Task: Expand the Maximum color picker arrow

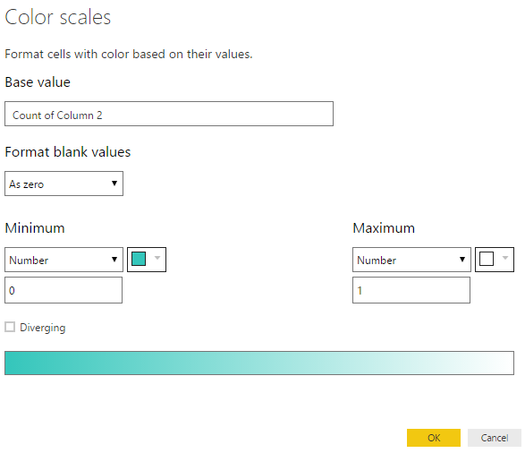Action: (505, 258)
